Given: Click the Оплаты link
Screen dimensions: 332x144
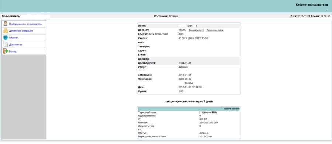Looking at the screenshot, I should [x=189, y=83].
